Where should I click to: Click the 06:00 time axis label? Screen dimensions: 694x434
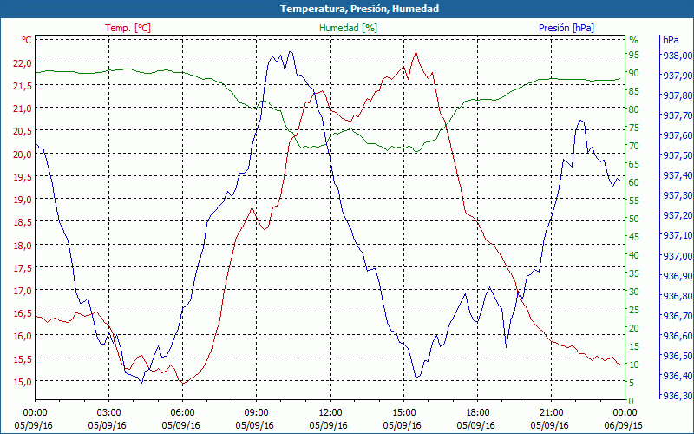[182, 413]
